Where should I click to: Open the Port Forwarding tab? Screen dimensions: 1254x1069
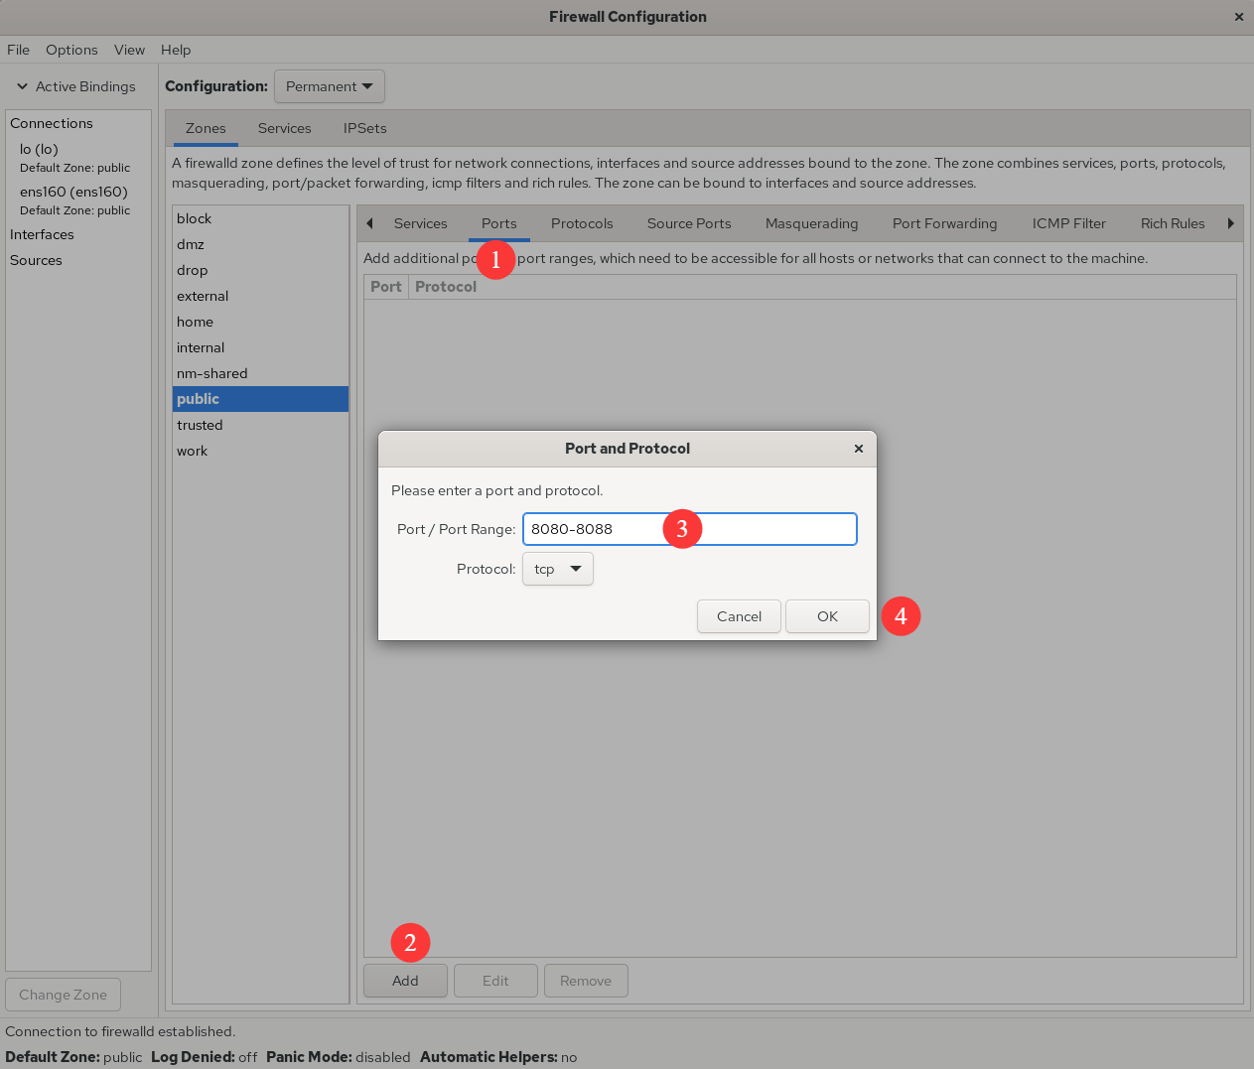[944, 223]
